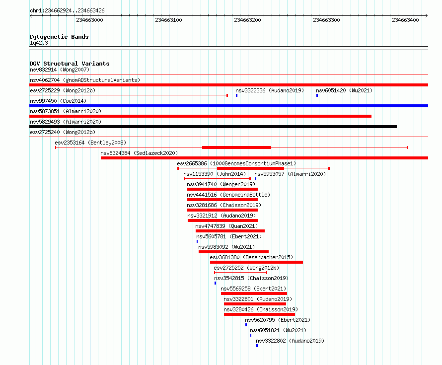Screen dimensions: 442x365
Task: Select the red nsv5983092 variant bar
Action: click(234, 252)
